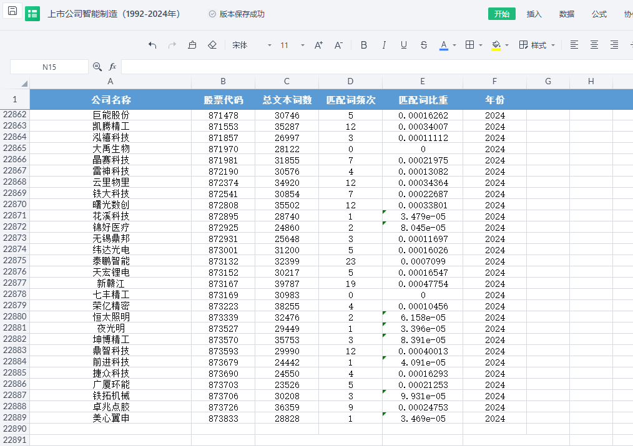The width and height of the screenshot is (633, 446).
Task: Open the 样式 styles dropdown
Action: click(537, 45)
